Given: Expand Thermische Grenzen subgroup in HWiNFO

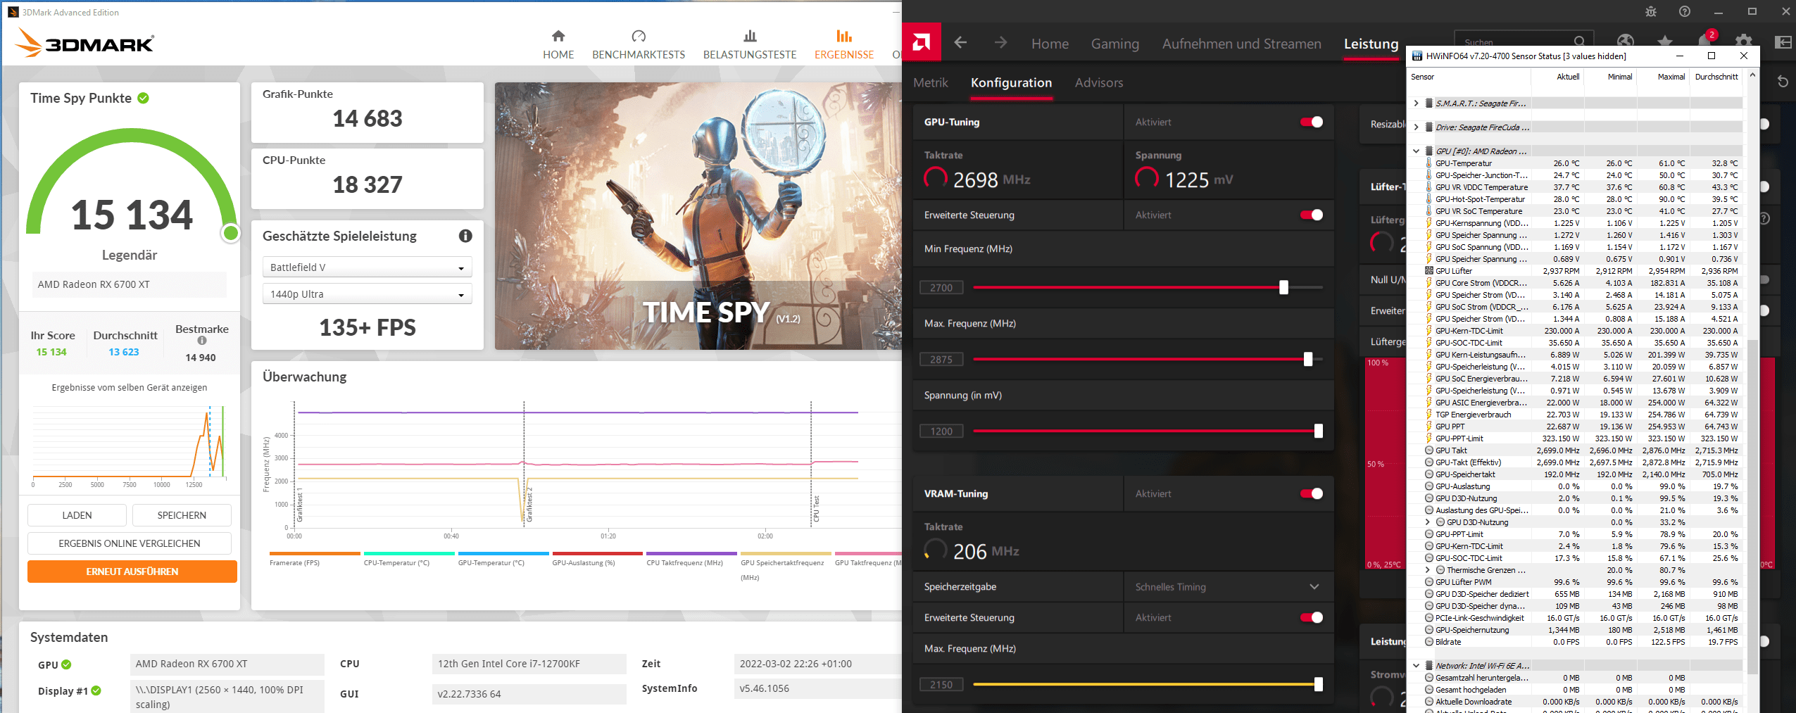Looking at the screenshot, I should point(1428,570).
